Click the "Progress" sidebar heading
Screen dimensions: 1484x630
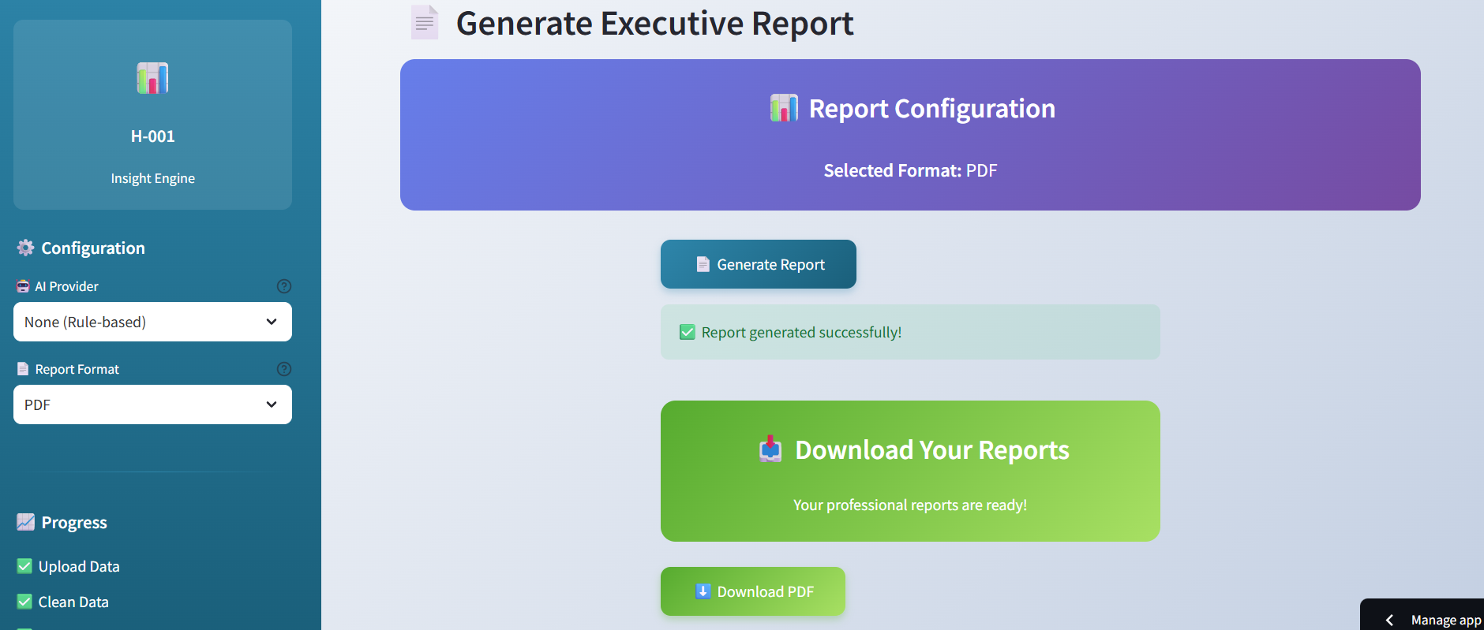click(x=74, y=522)
